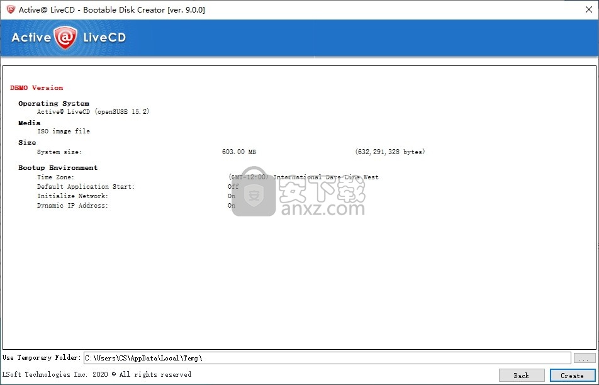The width and height of the screenshot is (599, 385).
Task: Click the "603.00 MB" value
Action: point(238,152)
